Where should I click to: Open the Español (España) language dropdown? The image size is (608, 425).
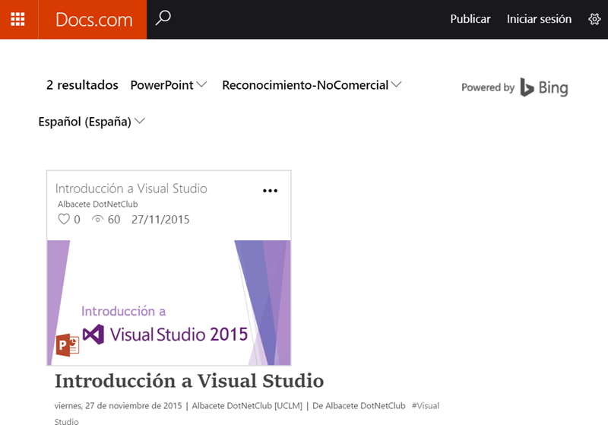tap(92, 122)
